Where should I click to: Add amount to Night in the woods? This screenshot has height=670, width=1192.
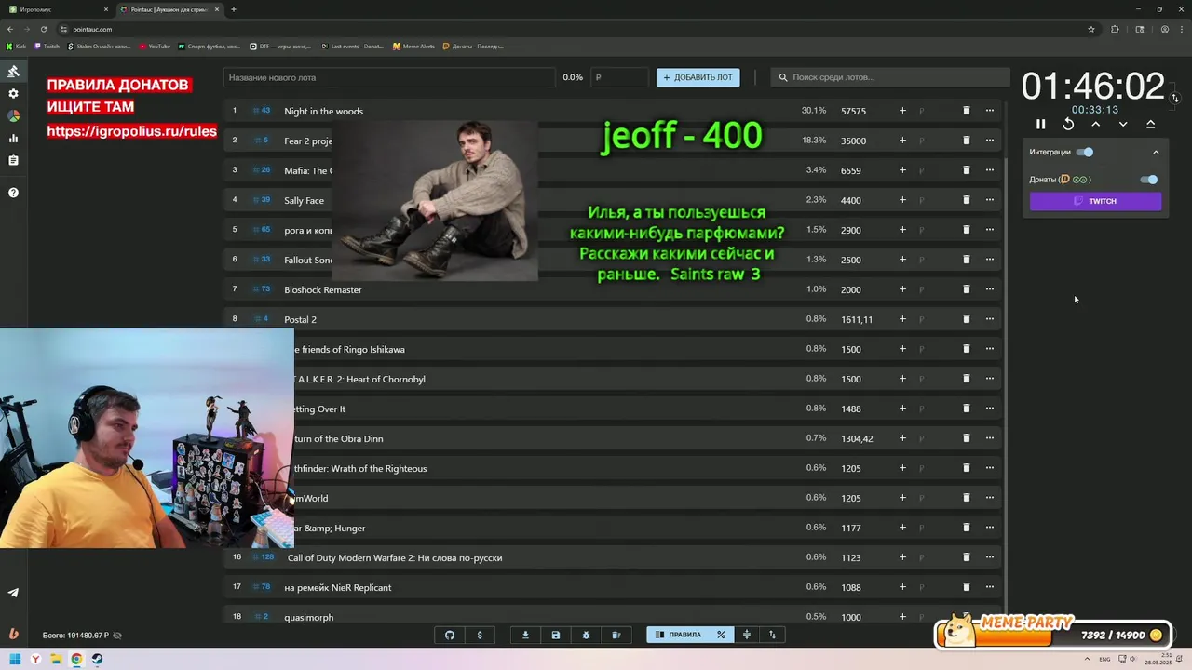[x=902, y=111]
